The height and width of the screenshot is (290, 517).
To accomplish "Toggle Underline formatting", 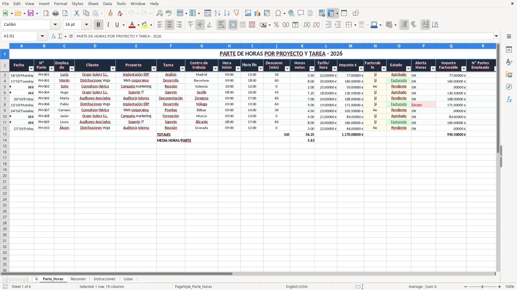I will (x=116, y=25).
